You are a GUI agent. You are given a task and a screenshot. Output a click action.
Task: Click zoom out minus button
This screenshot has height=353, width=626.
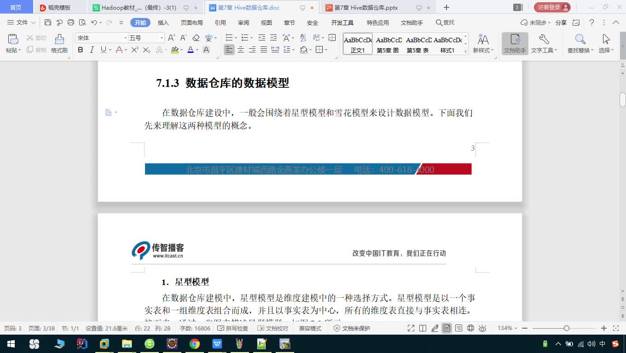click(x=524, y=328)
